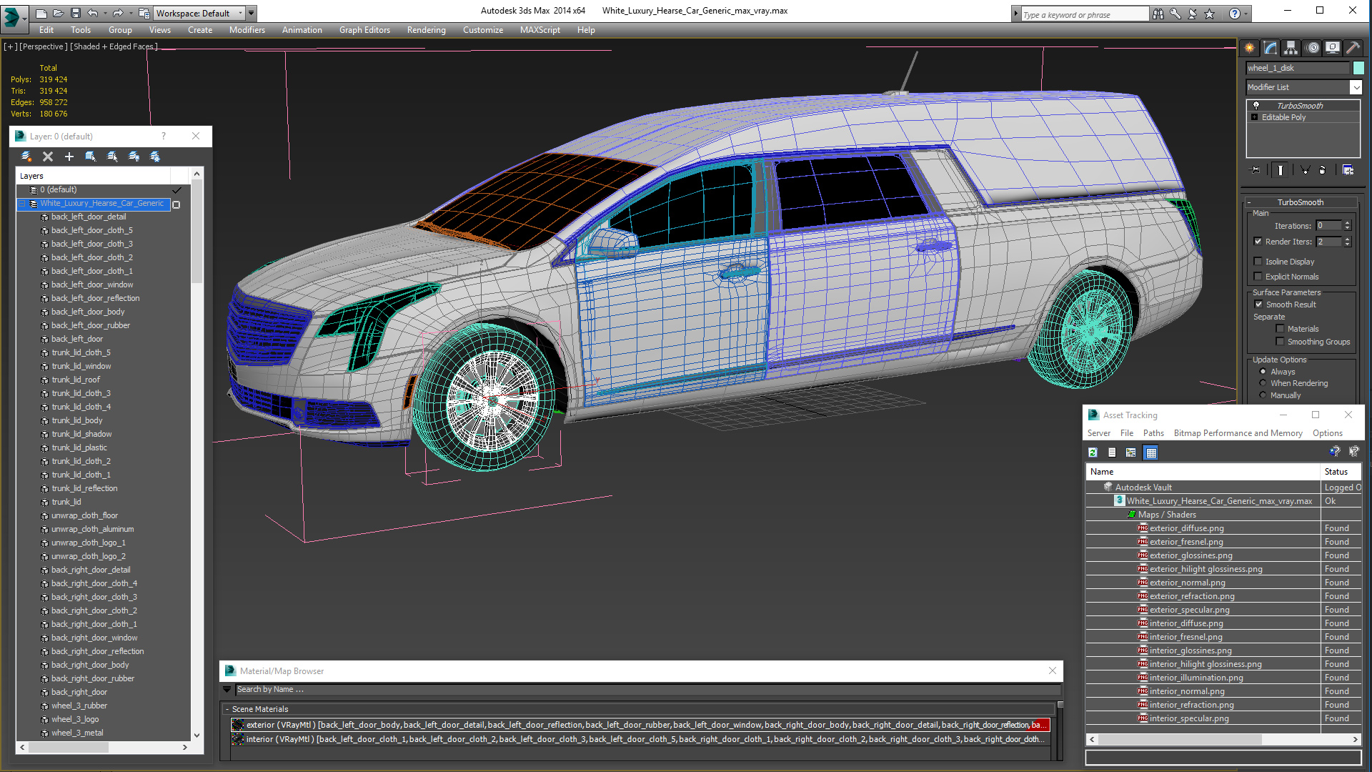The height and width of the screenshot is (772, 1372).
Task: Click the Search by Name field in the Material Browser
Action: click(x=647, y=690)
